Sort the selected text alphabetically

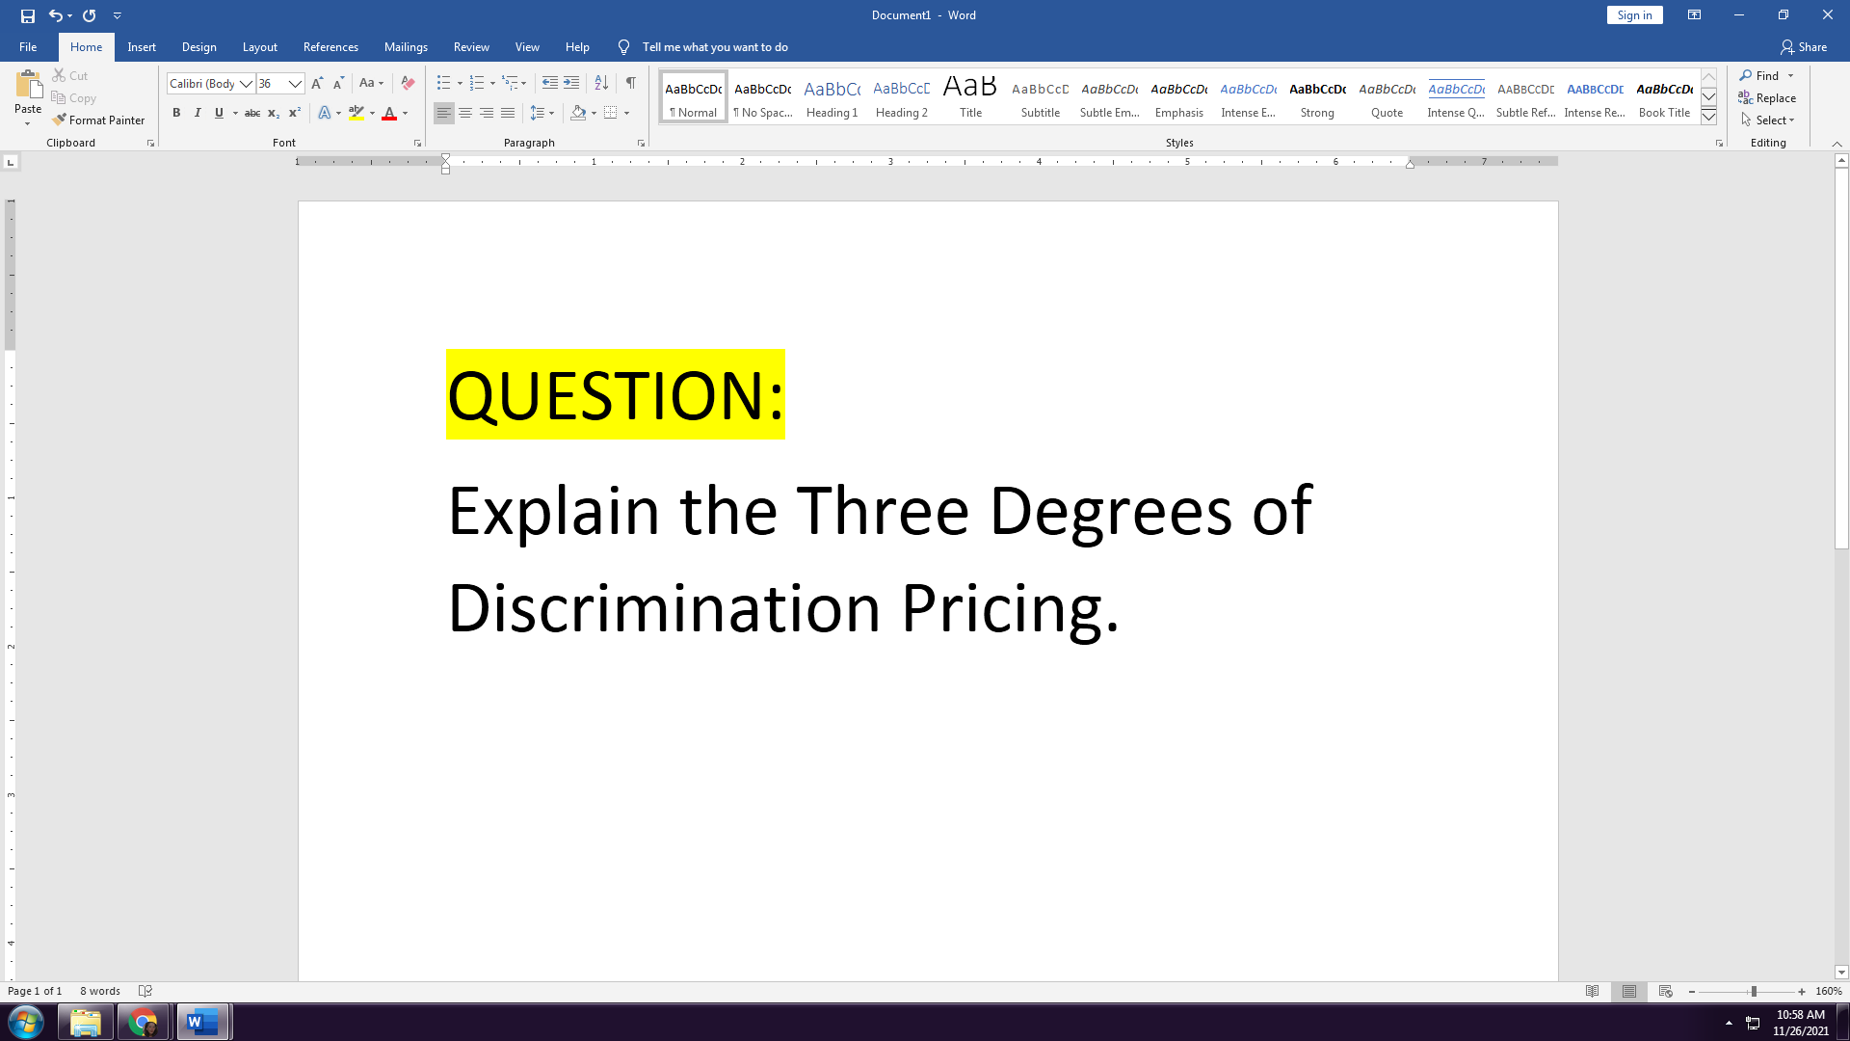(601, 83)
